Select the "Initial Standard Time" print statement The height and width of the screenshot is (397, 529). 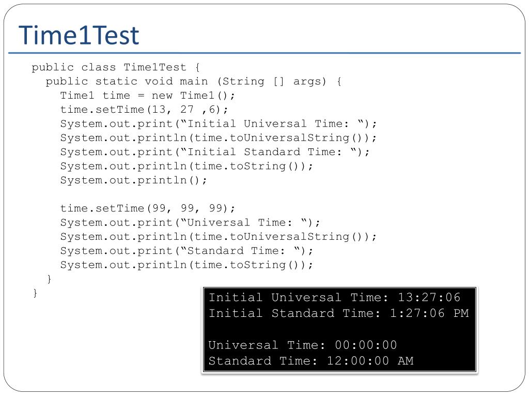coord(215,152)
